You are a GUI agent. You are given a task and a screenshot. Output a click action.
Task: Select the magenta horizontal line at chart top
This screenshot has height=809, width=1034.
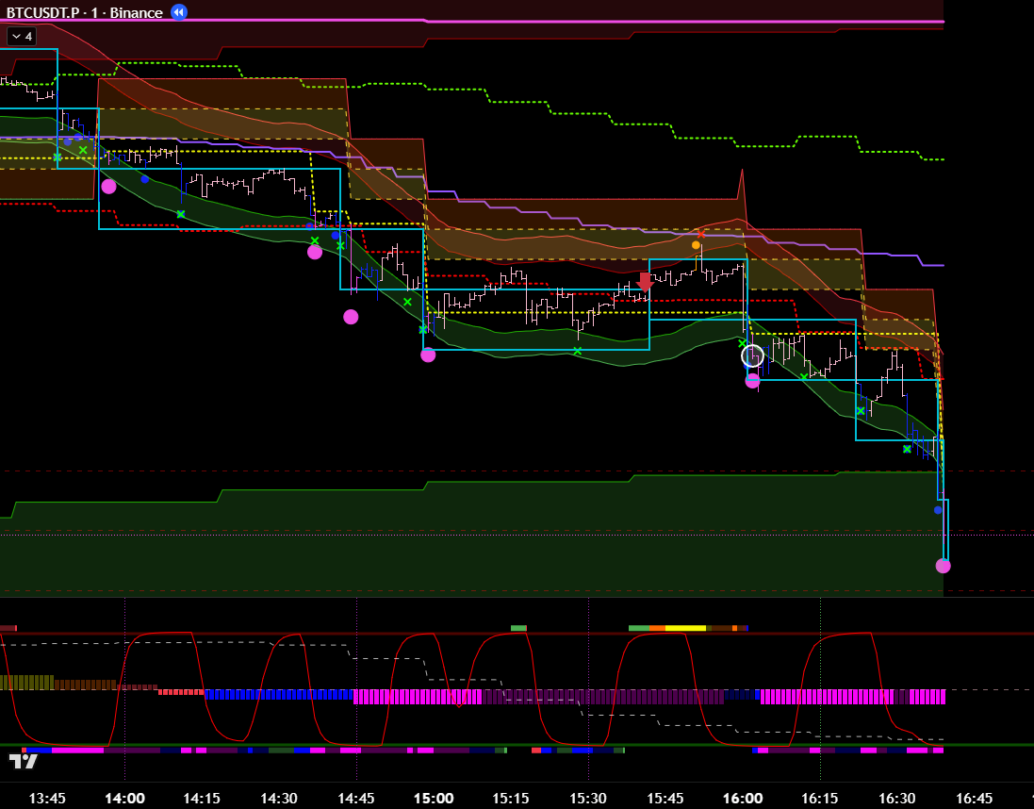pos(566,21)
